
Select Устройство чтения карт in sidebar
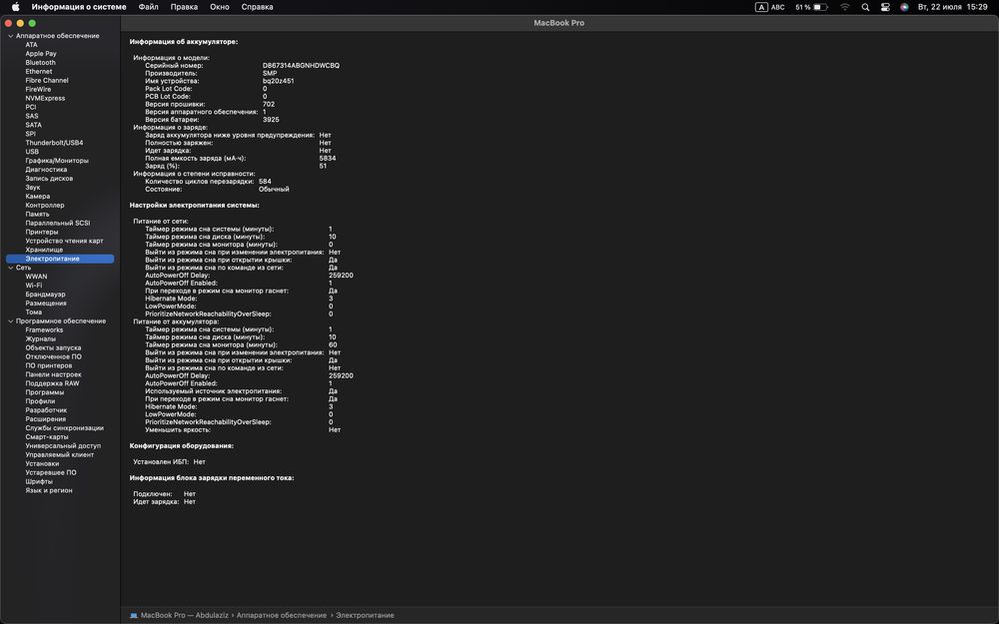coord(64,241)
